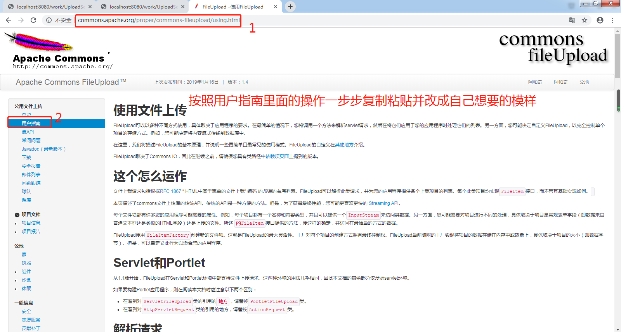The height and width of the screenshot is (332, 621).
Task: Open the 沙盒 sidebar link
Action: point(26,280)
